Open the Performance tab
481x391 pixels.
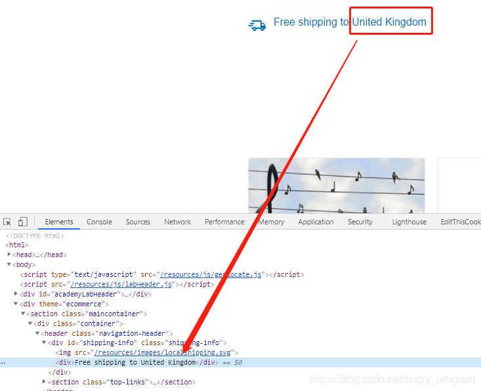(224, 222)
